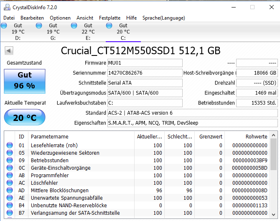Click the Eingeschaltet value 1469 mal

(257, 93)
